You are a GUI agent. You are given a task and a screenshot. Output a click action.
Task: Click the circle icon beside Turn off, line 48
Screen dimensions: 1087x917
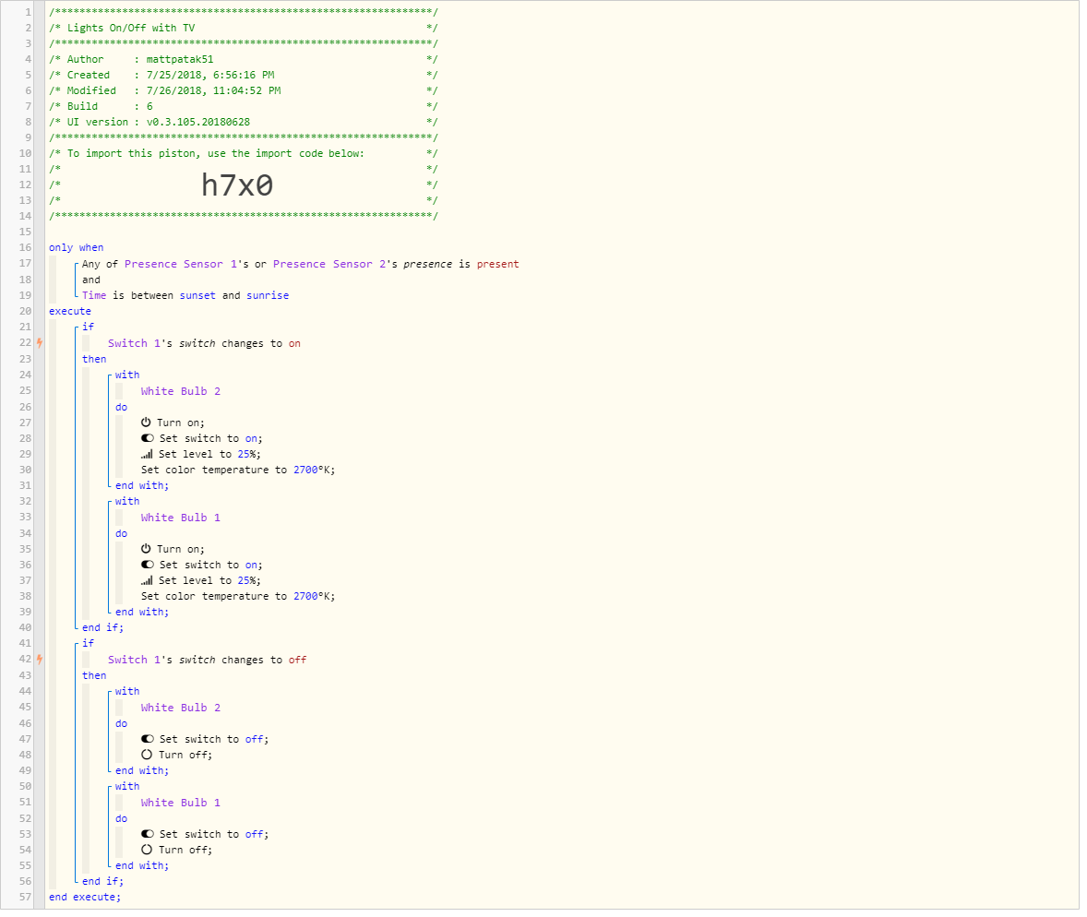[147, 755]
